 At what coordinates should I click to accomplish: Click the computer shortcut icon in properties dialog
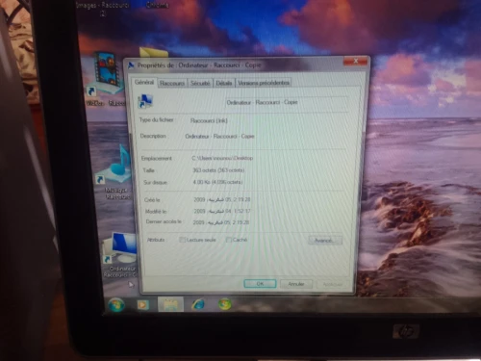point(145,101)
